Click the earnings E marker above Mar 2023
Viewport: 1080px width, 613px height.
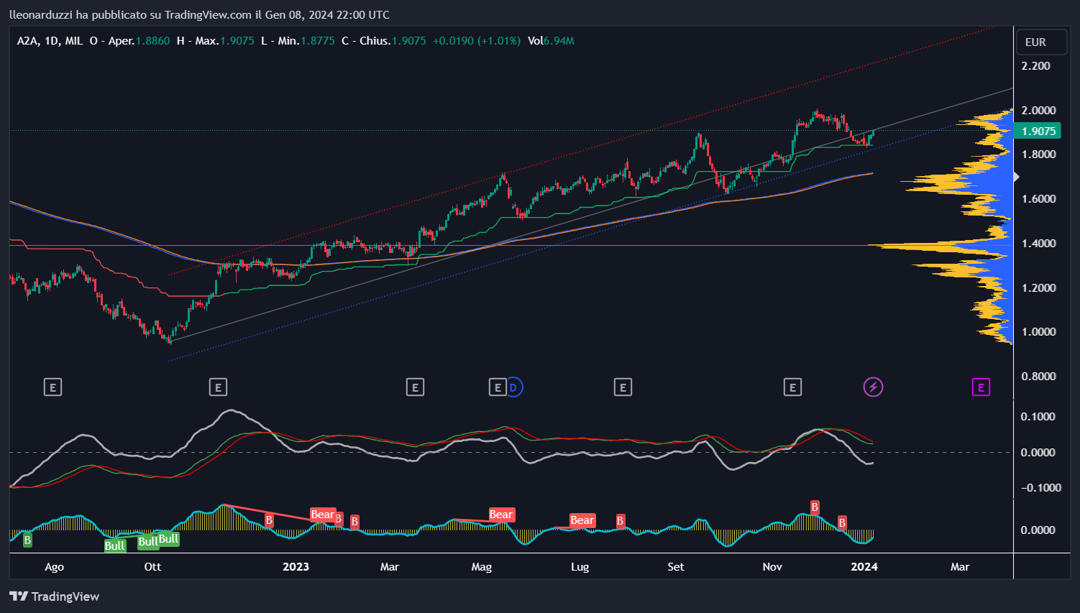coord(415,388)
